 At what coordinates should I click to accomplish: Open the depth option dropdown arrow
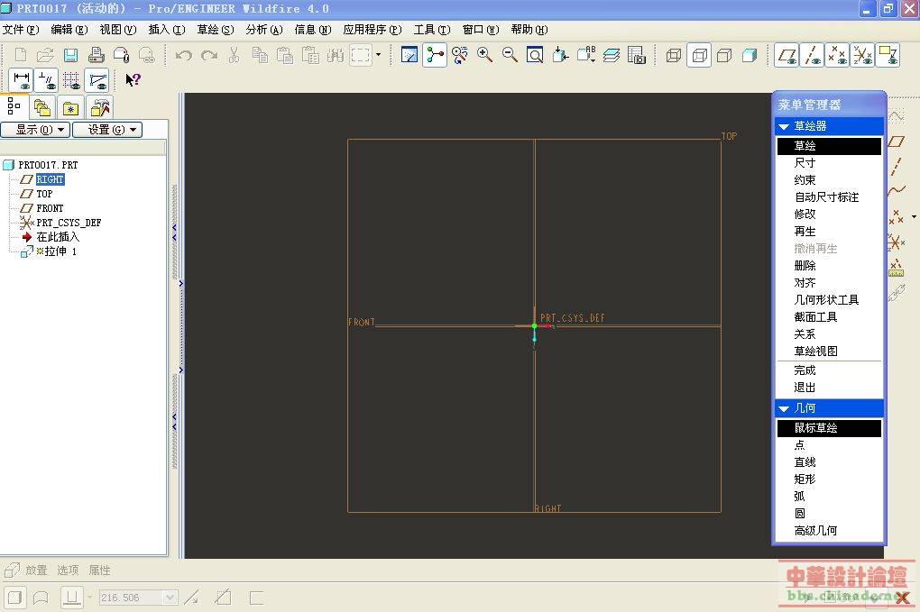(90, 598)
